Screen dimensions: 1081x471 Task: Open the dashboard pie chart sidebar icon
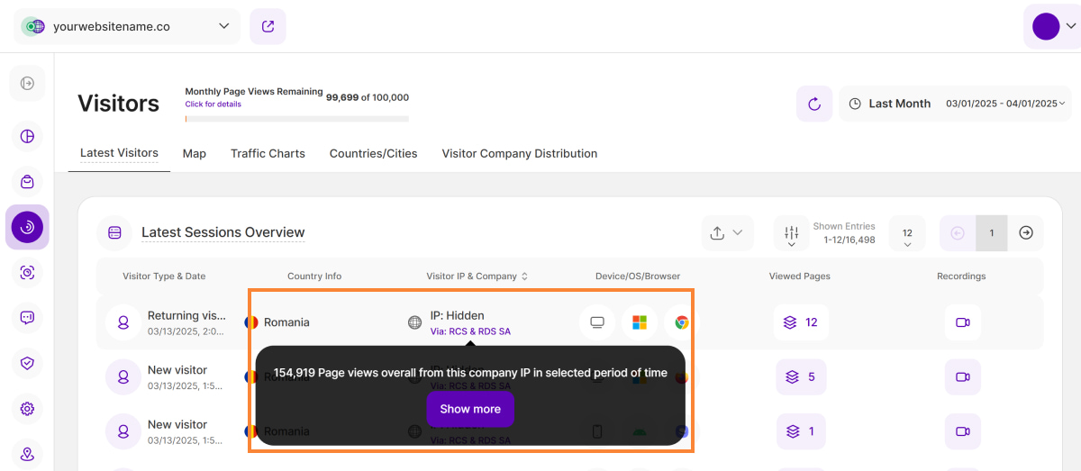click(27, 137)
